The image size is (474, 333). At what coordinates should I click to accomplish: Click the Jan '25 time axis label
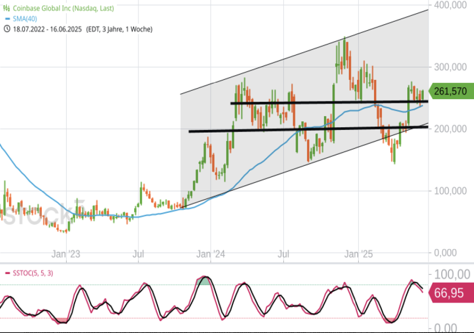pyautogui.click(x=358, y=254)
